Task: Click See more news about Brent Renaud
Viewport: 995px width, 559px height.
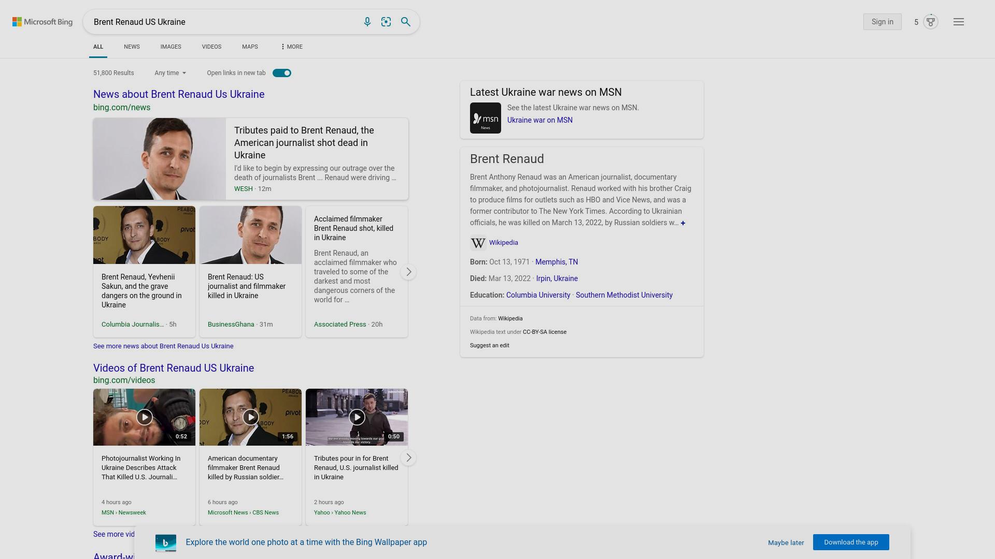Action: [x=163, y=346]
